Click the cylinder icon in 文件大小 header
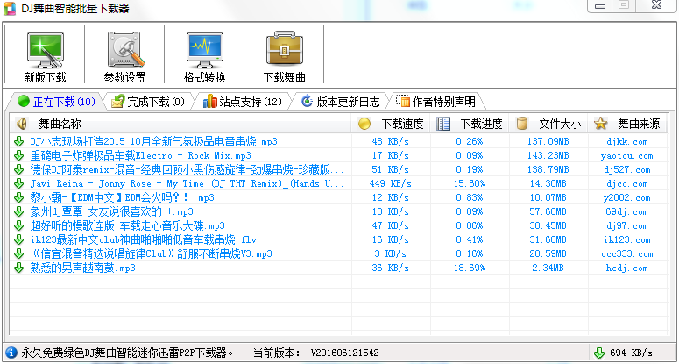679x364 pixels. [522, 124]
